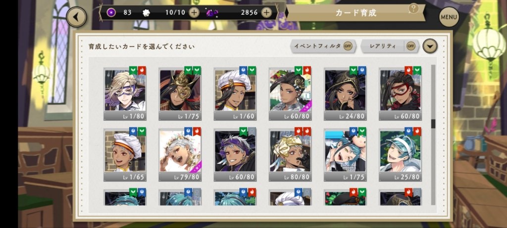The image size is (507, 228).
Task: Open the round MENU button
Action: pyautogui.click(x=449, y=17)
